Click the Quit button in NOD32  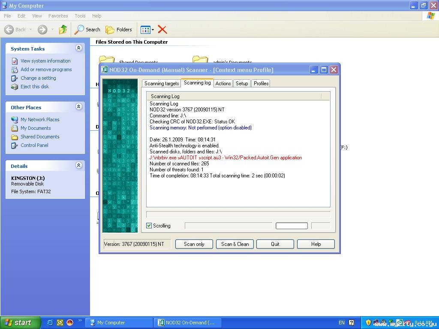point(275,244)
